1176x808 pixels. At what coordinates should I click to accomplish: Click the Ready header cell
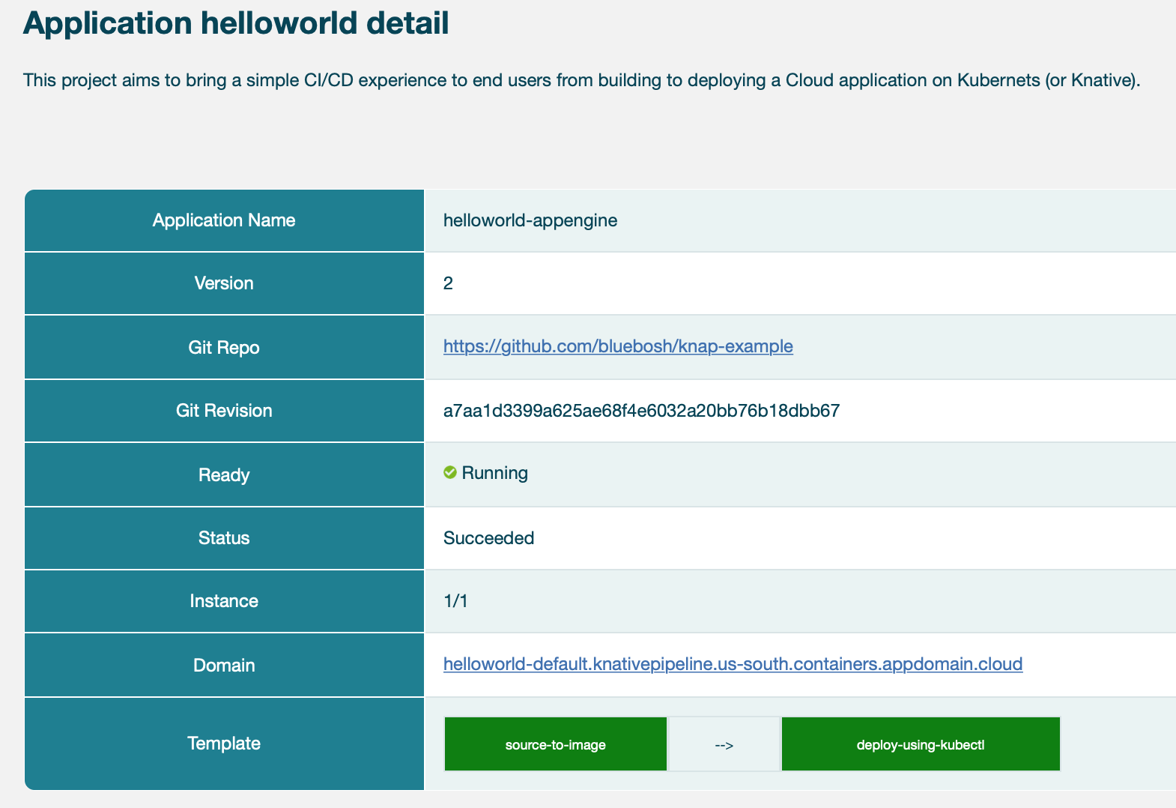[224, 474]
